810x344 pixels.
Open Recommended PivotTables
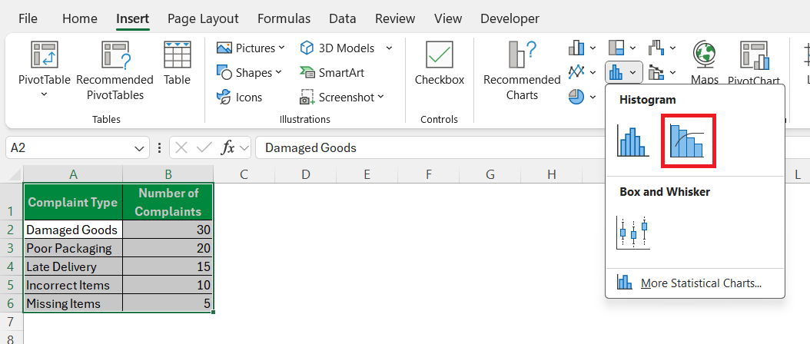[115, 71]
